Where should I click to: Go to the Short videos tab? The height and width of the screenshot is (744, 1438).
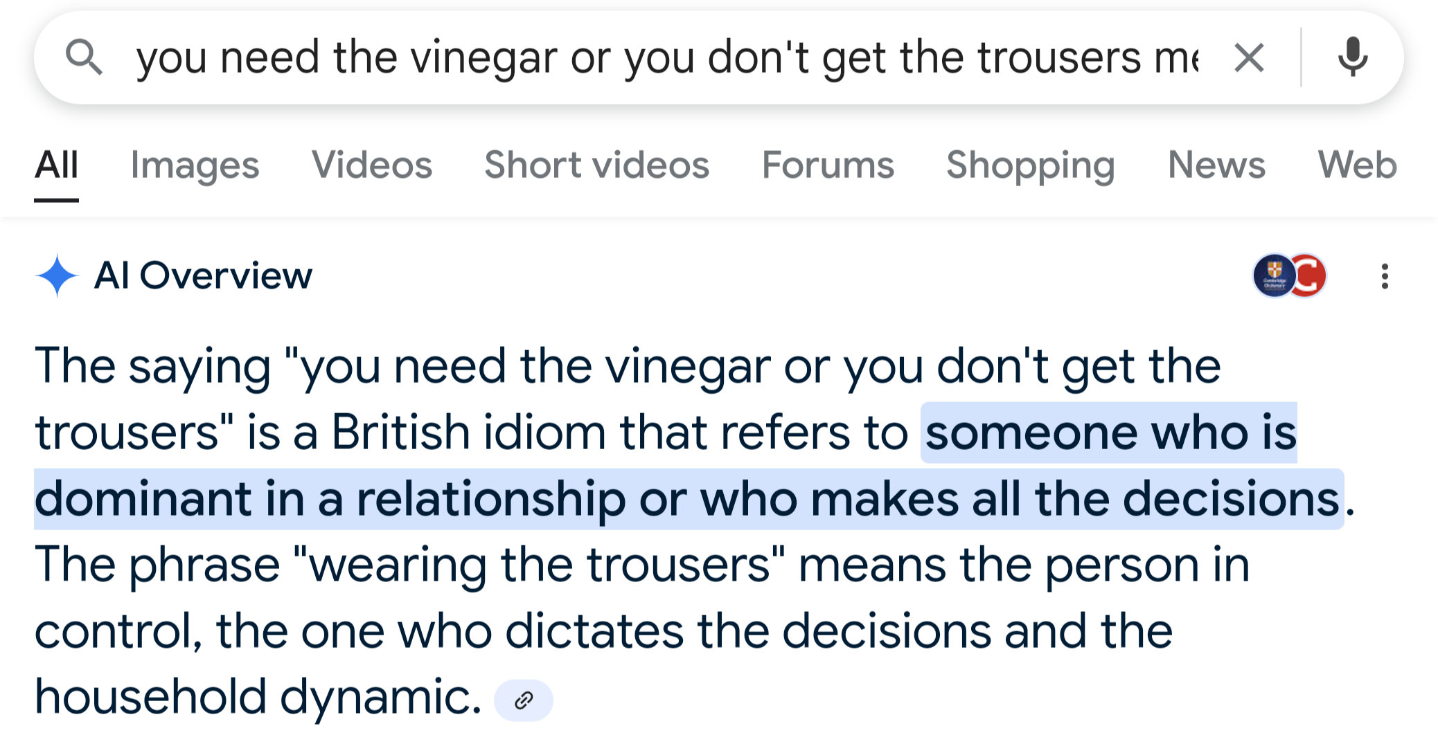click(x=596, y=165)
